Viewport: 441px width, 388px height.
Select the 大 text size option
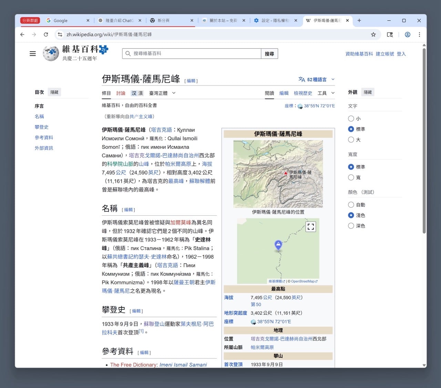(x=350, y=140)
